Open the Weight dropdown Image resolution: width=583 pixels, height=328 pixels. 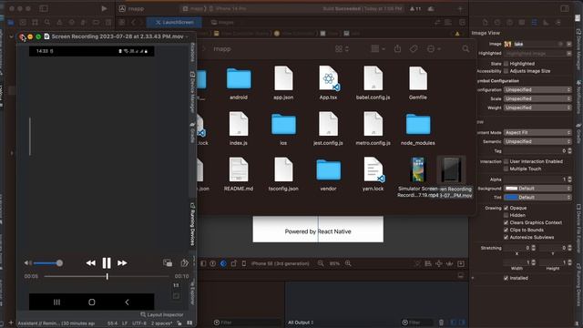pos(537,108)
